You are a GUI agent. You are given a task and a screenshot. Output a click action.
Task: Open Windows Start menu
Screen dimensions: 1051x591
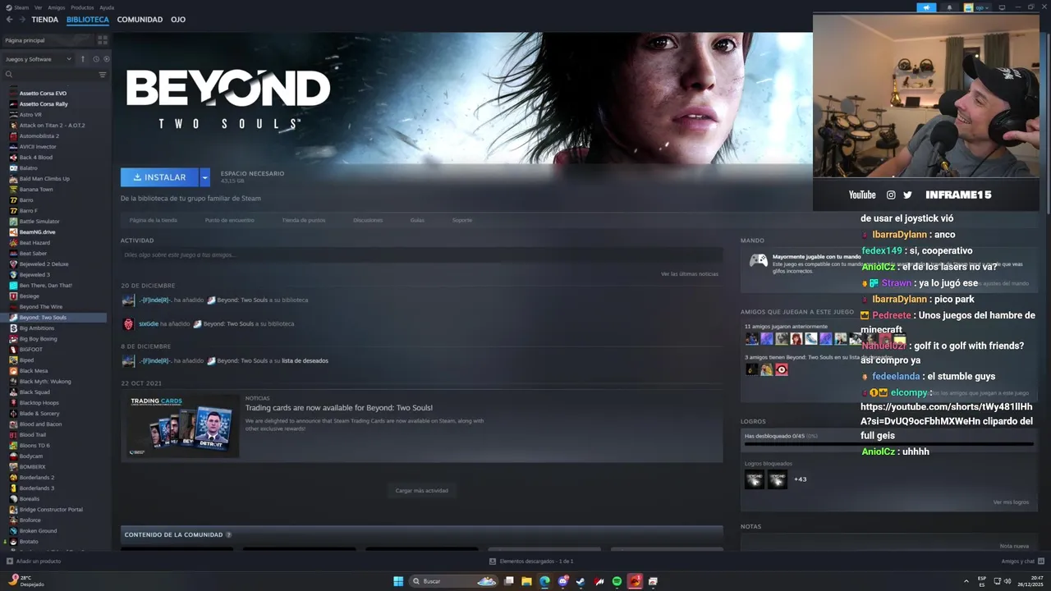pyautogui.click(x=398, y=581)
